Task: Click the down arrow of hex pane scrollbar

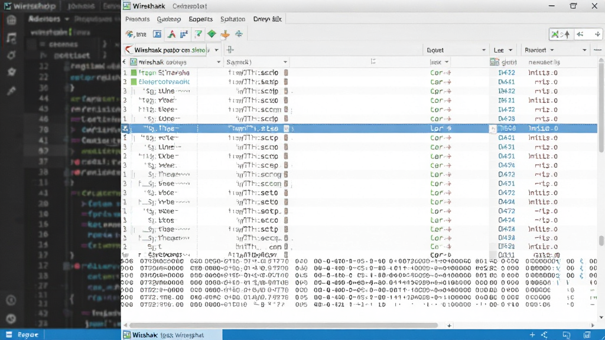Action: pos(601,318)
